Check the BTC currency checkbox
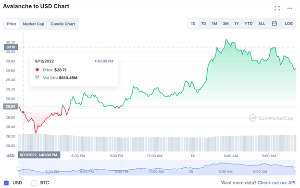The image size is (300, 188). coord(34,183)
